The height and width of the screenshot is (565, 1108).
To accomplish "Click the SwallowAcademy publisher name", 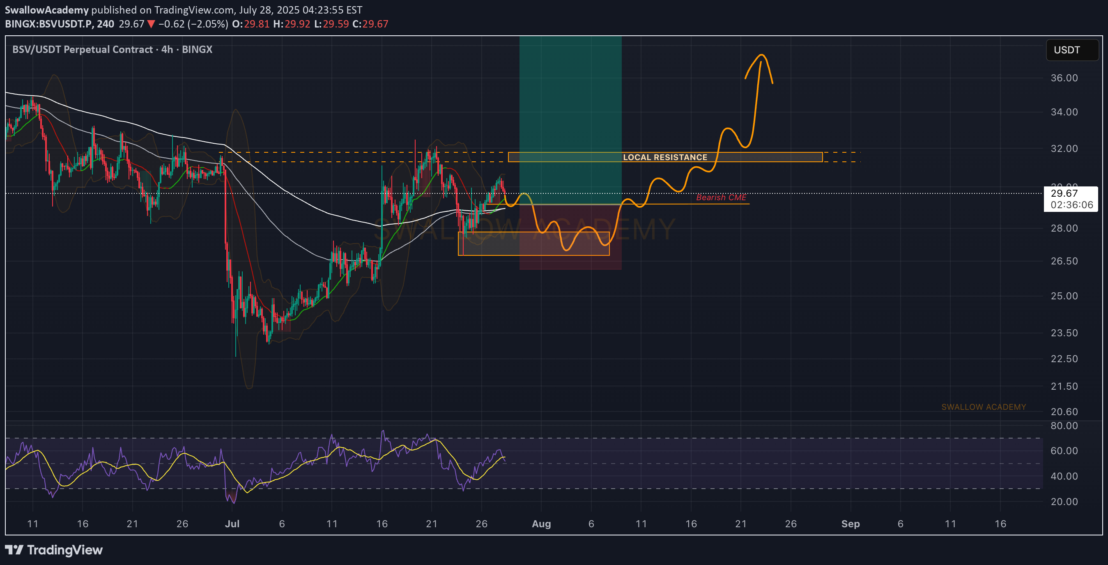I will (46, 9).
